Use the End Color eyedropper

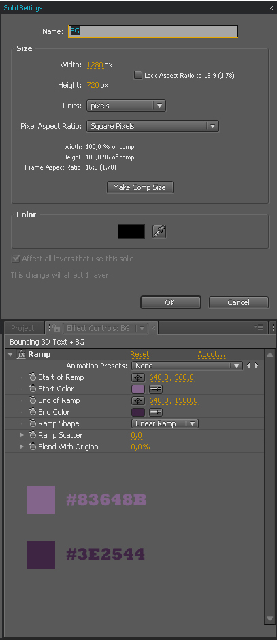(156, 412)
